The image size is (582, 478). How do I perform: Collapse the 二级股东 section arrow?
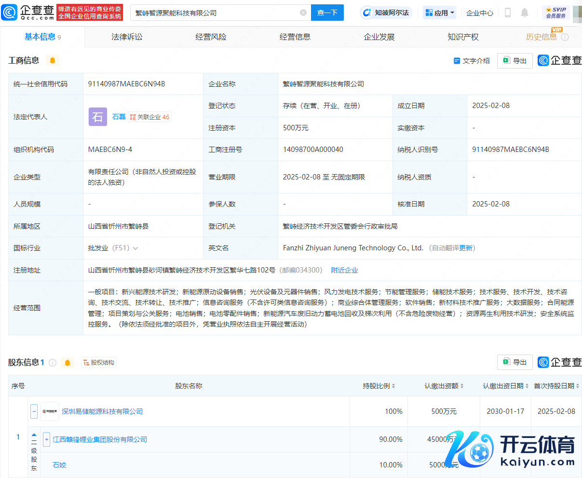pos(34,436)
